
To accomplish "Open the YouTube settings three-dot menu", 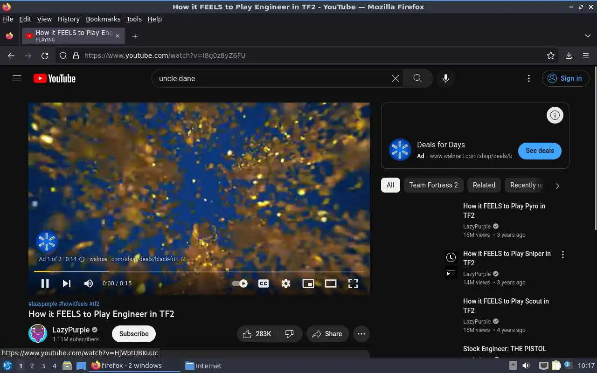I will click(x=528, y=78).
